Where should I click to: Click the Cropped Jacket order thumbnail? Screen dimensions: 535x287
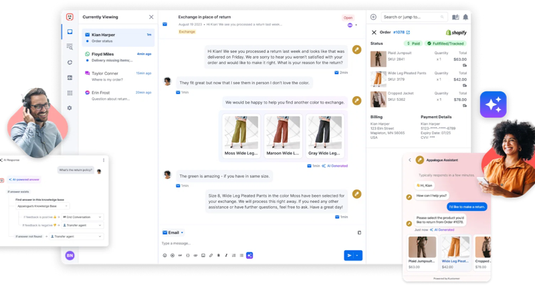click(x=379, y=99)
